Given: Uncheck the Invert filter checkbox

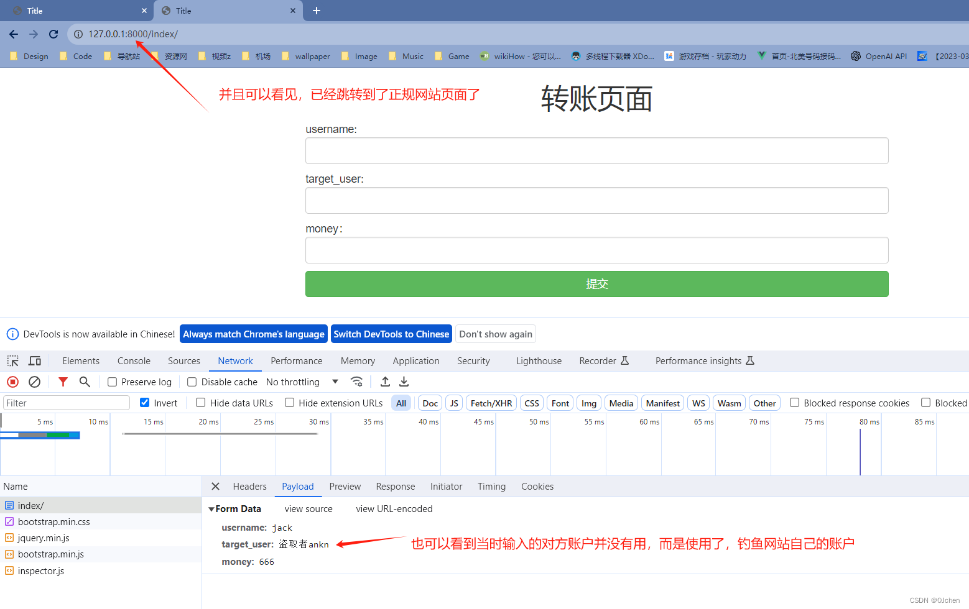Looking at the screenshot, I should pos(145,403).
